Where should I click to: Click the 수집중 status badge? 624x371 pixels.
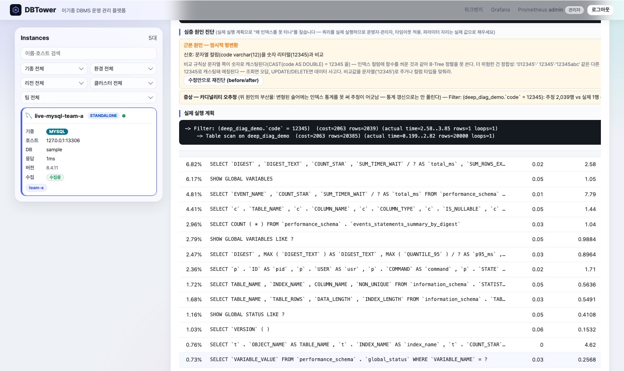pyautogui.click(x=55, y=177)
